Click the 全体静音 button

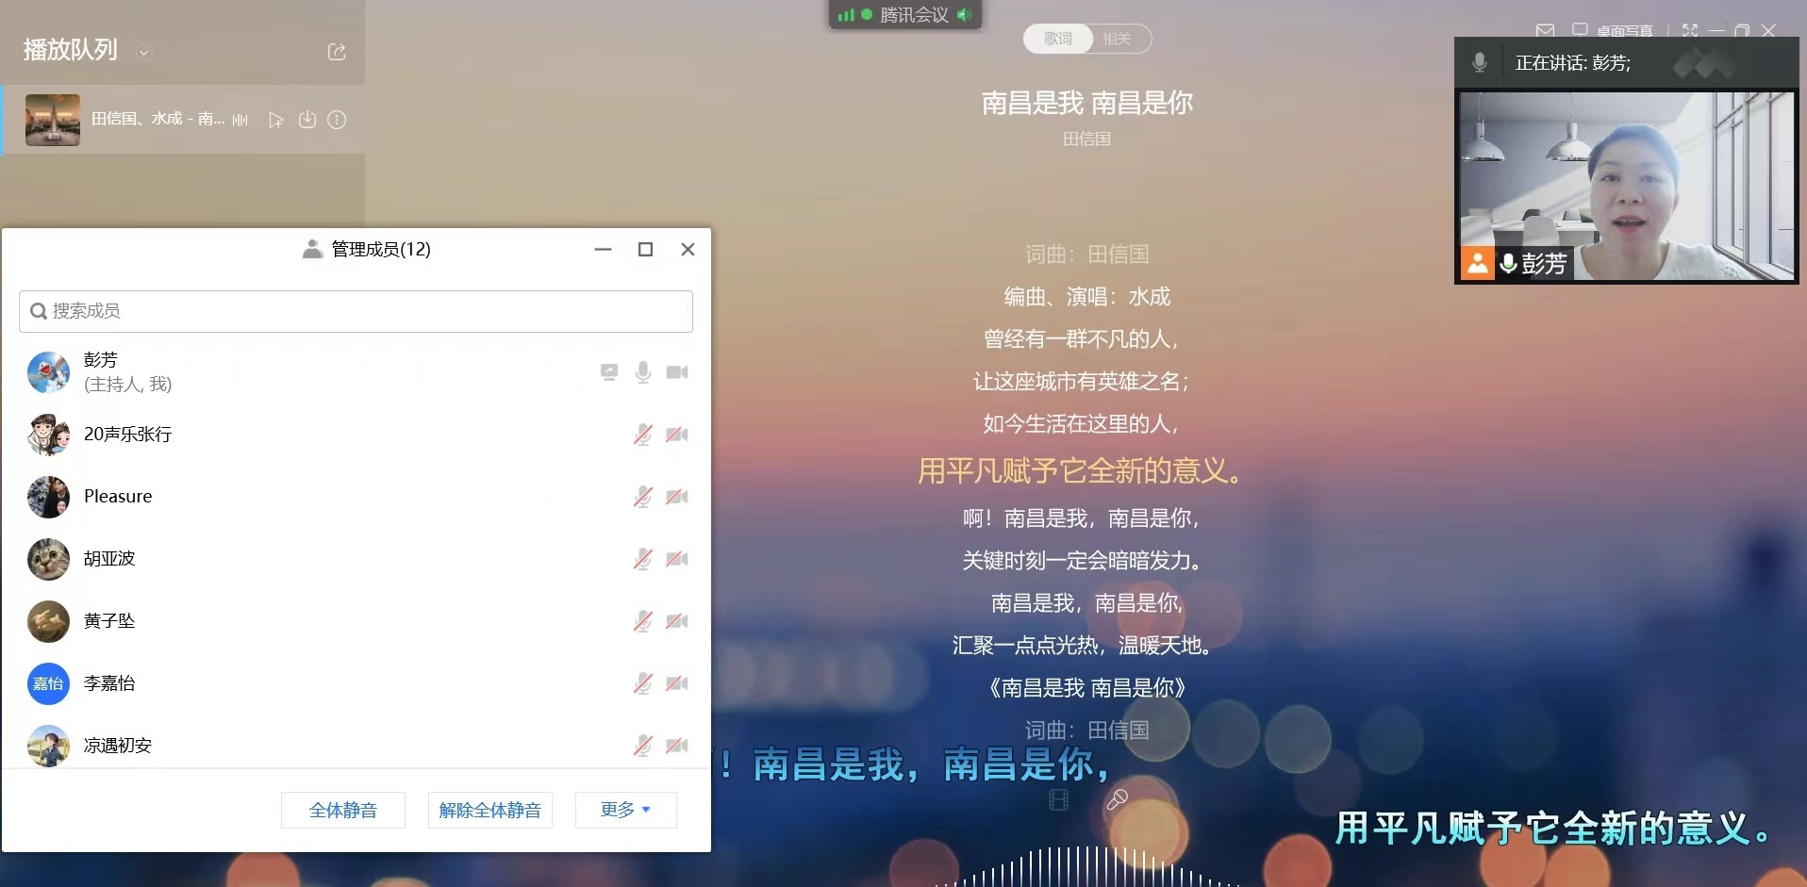(343, 810)
